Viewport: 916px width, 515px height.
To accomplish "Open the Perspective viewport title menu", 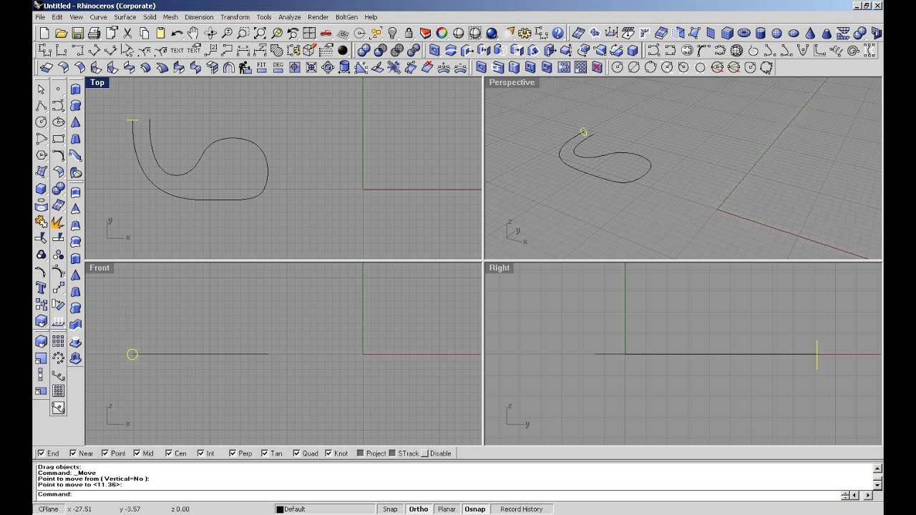I will pyautogui.click(x=512, y=83).
